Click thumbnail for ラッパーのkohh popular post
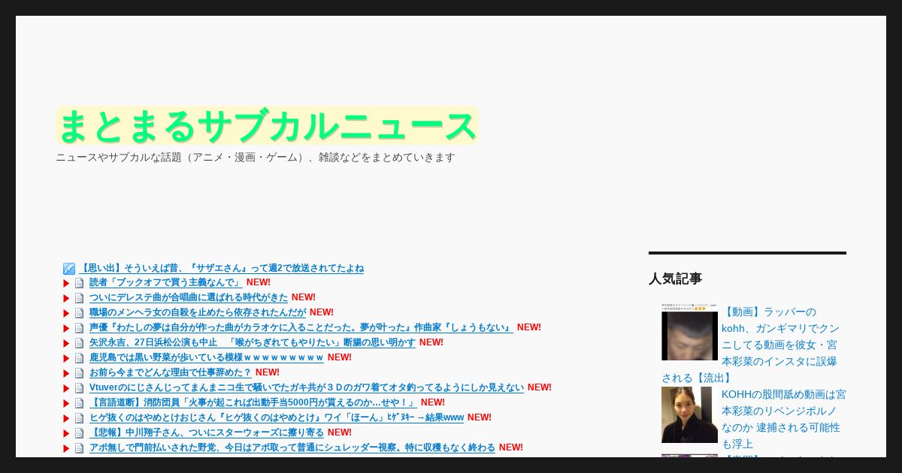 (x=689, y=332)
